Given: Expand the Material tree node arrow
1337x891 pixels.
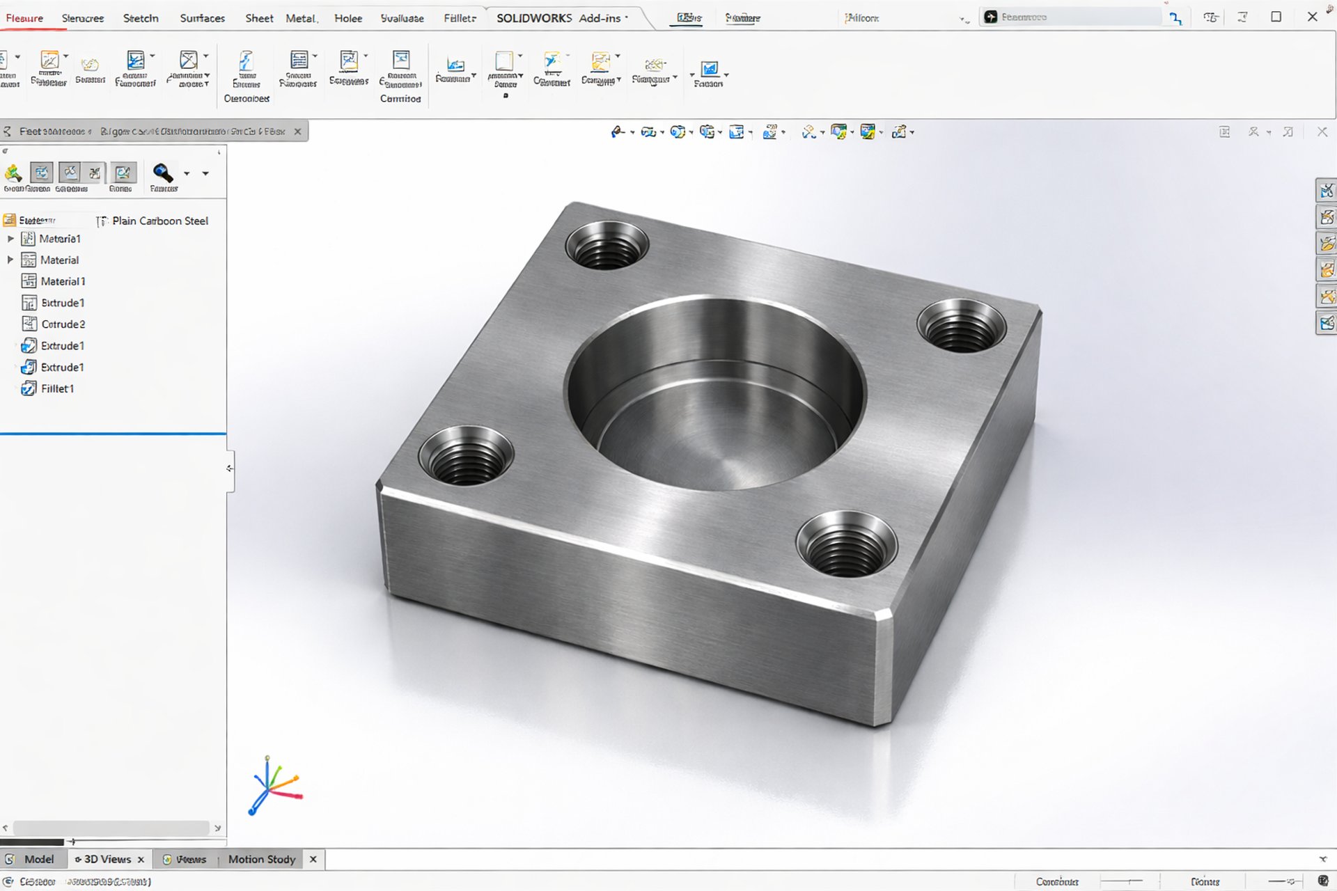Looking at the screenshot, I should click(10, 260).
